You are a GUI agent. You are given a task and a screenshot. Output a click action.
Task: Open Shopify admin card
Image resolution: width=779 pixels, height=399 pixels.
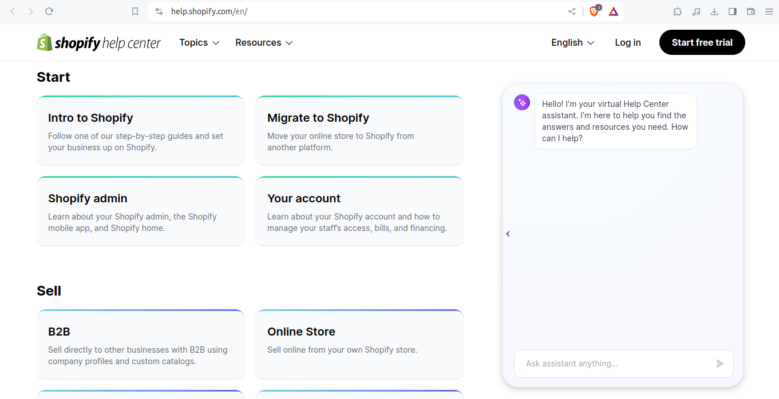pos(141,211)
